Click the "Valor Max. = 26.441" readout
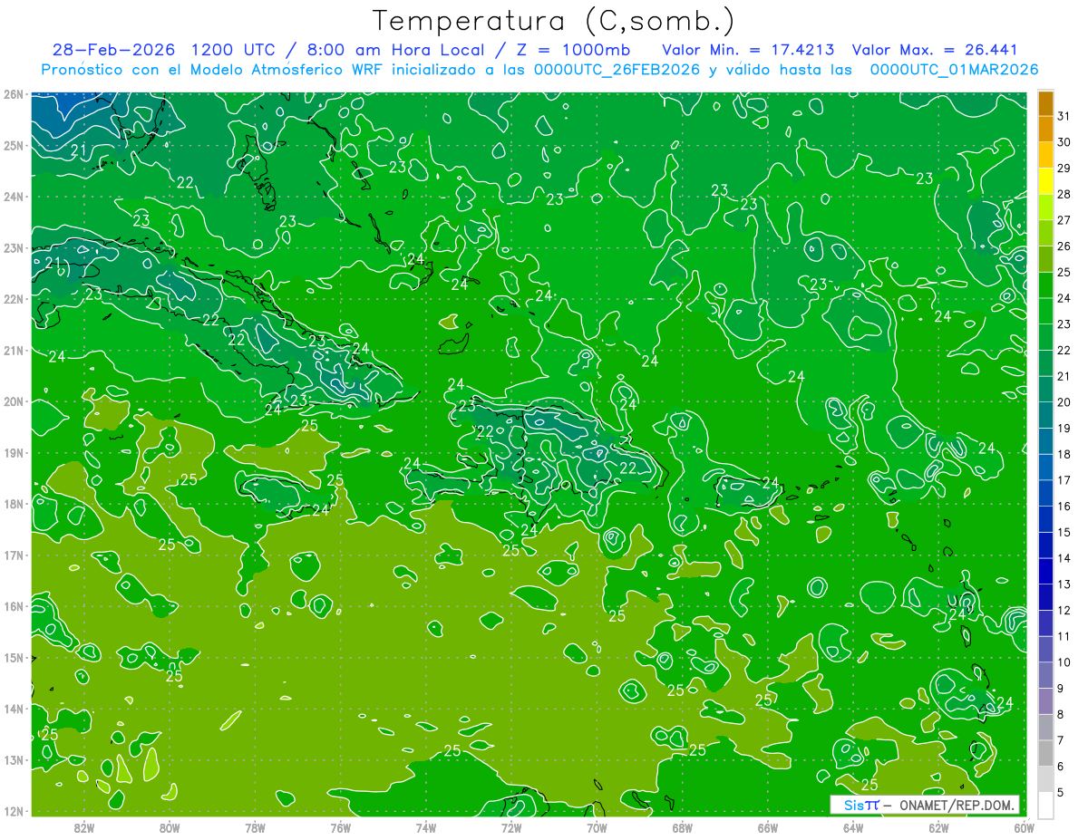This screenshot has width=1088, height=840. pyautogui.click(x=933, y=50)
